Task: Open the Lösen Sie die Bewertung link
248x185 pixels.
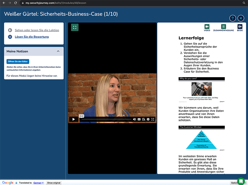Action: (x=32, y=37)
